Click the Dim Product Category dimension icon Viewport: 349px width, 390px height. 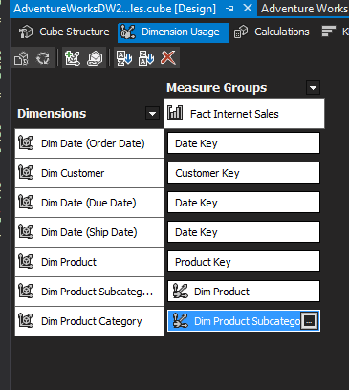coord(26,320)
